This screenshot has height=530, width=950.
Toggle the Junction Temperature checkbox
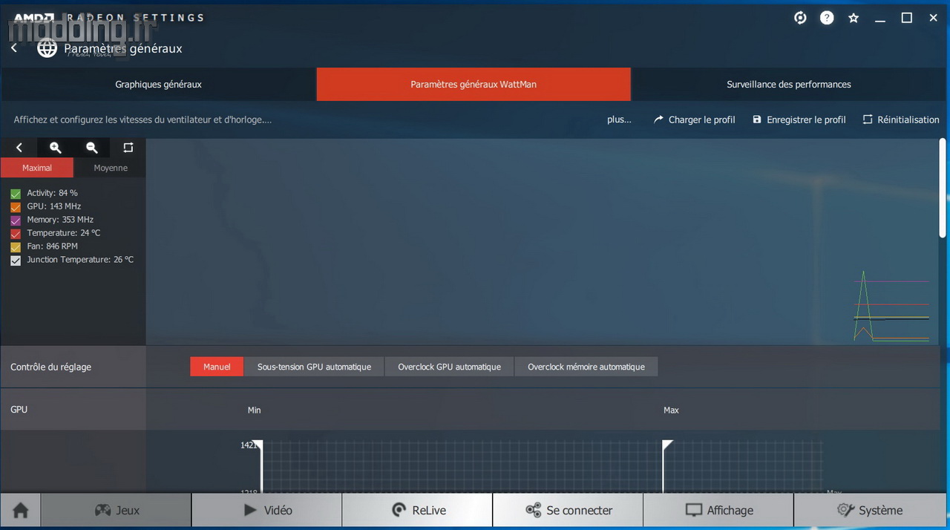16,260
